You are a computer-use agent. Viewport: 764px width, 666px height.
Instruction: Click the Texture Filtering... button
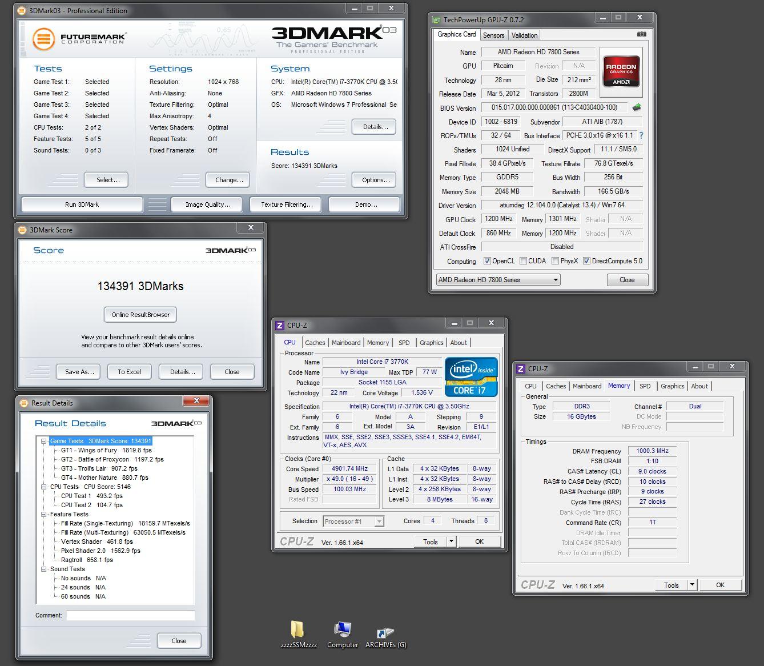[x=287, y=204]
